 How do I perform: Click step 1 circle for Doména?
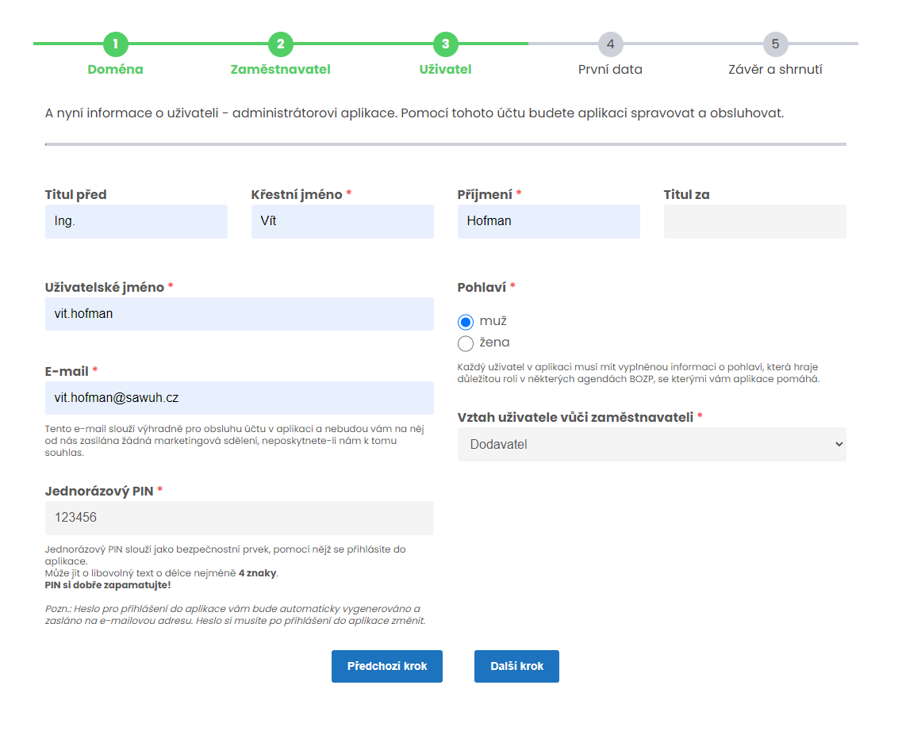coord(115,44)
